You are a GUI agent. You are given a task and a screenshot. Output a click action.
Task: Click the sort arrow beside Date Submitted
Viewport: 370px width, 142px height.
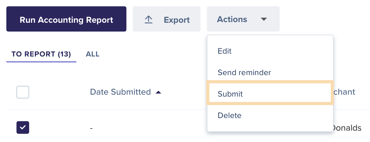point(158,92)
